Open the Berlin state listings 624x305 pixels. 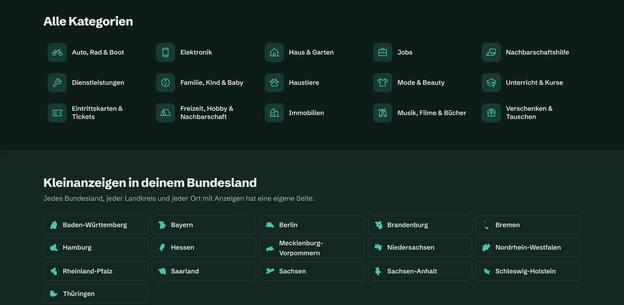pyautogui.click(x=312, y=225)
